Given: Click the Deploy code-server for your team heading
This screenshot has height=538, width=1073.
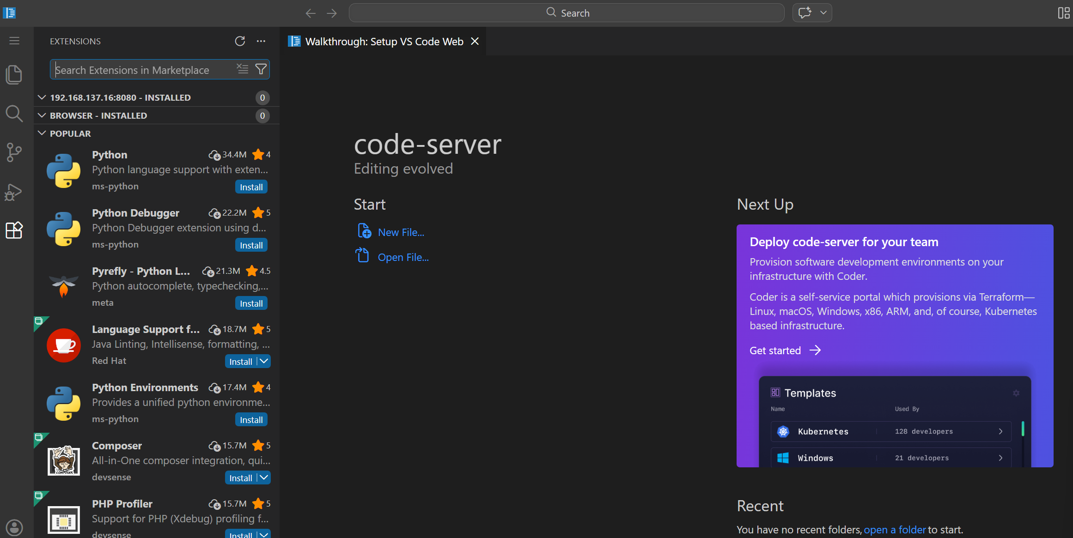Looking at the screenshot, I should [x=844, y=242].
